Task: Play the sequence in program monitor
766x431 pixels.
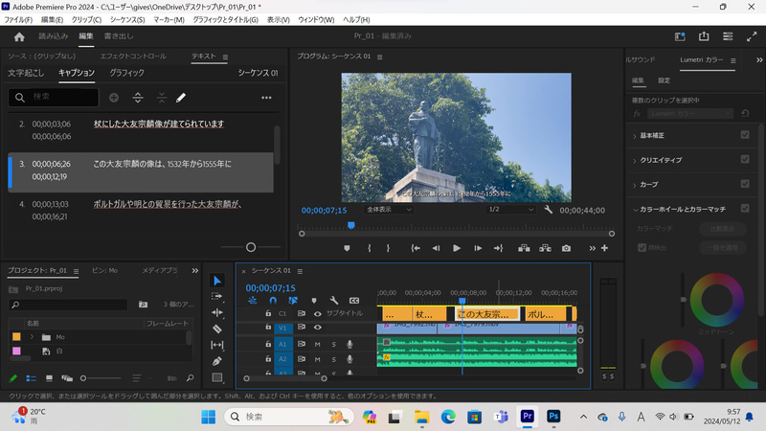Action: point(457,248)
